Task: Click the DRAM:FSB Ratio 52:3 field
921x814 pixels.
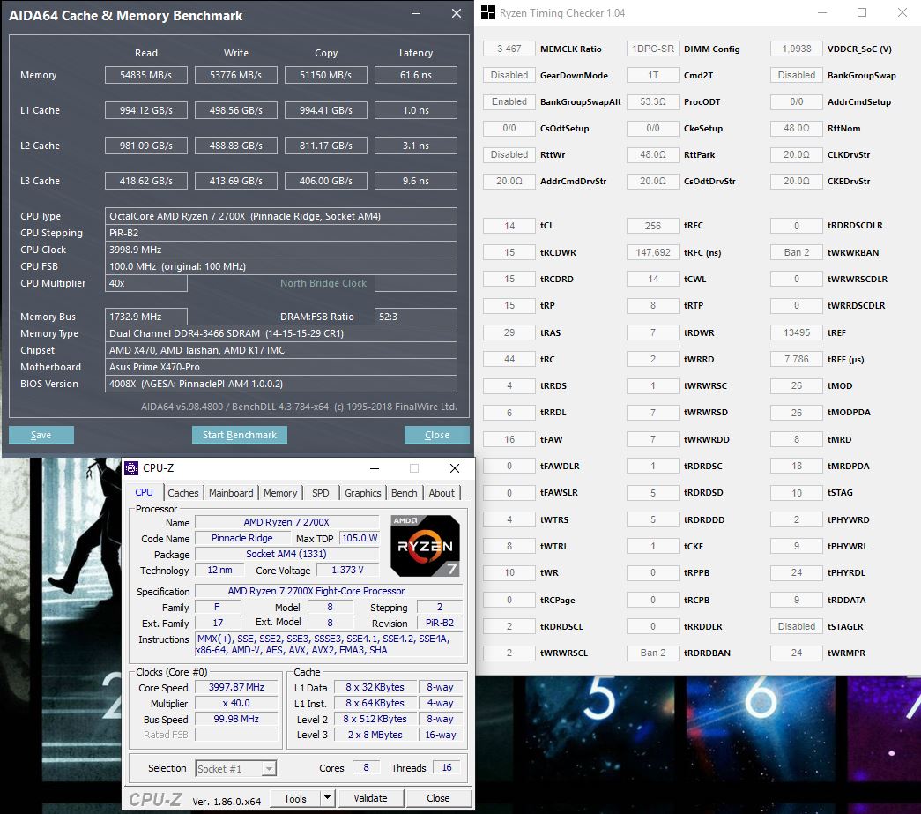Action: 416,317
